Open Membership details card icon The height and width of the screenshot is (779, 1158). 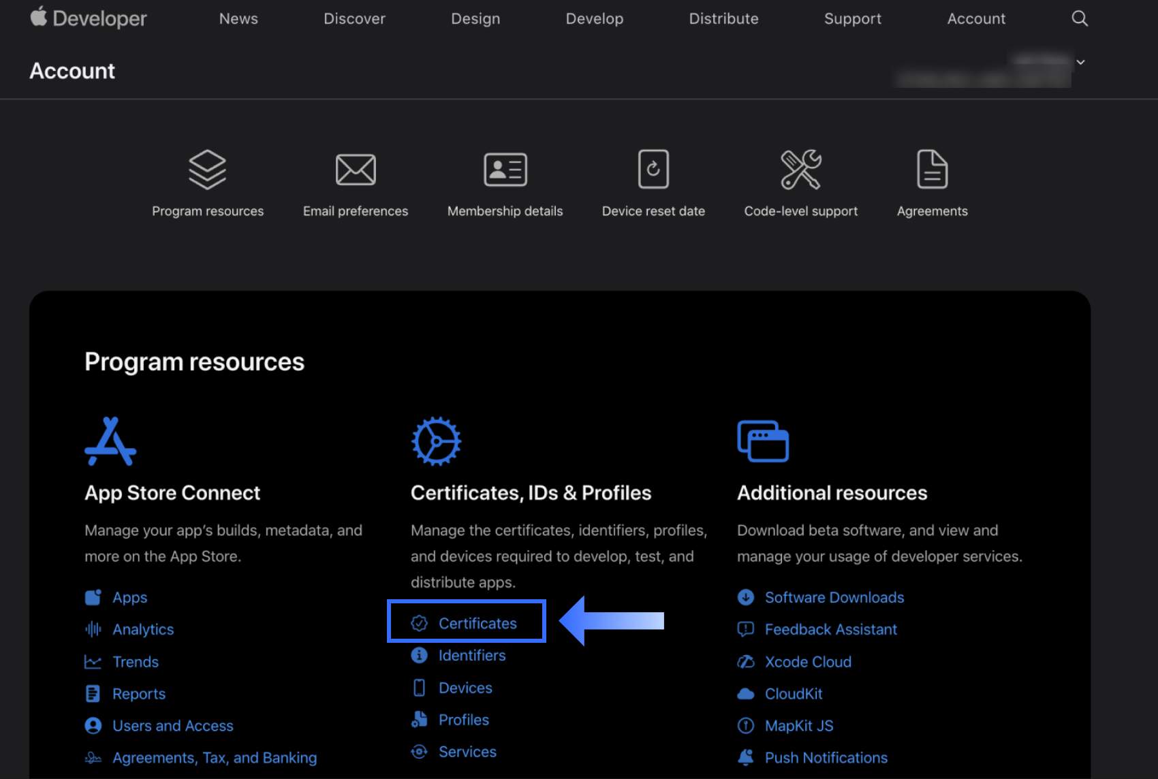(505, 169)
